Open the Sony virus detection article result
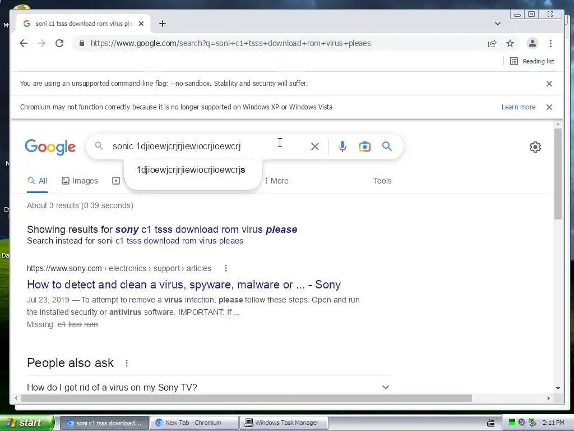574x431 pixels. 184,285
